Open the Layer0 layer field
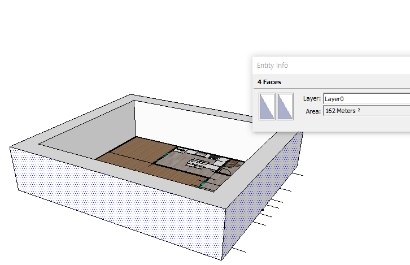 [x=367, y=99]
